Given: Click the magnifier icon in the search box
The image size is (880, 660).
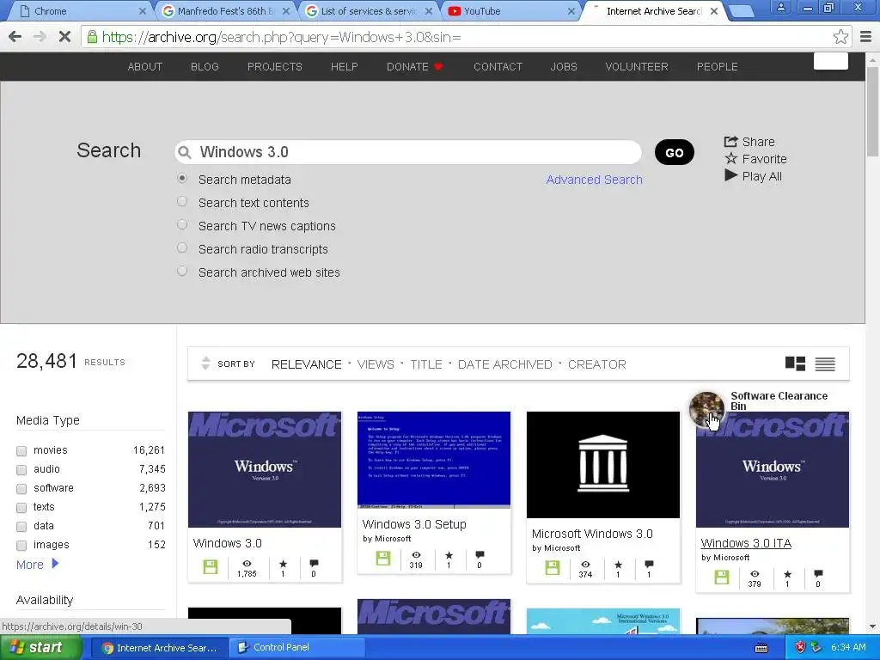Looking at the screenshot, I should 184,152.
